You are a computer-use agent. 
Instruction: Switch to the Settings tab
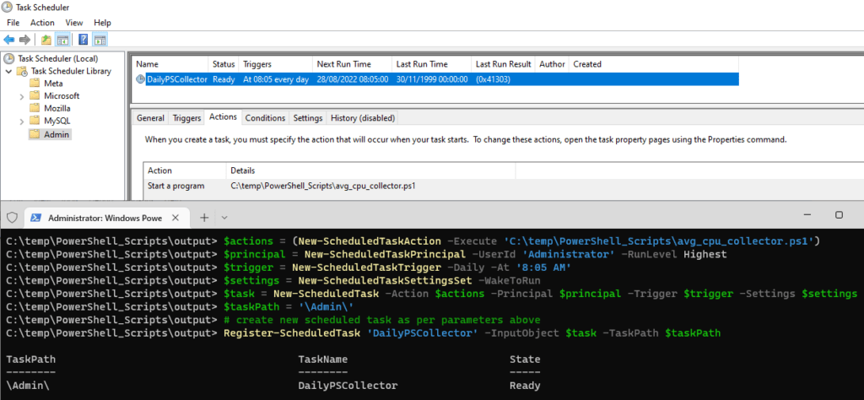307,118
